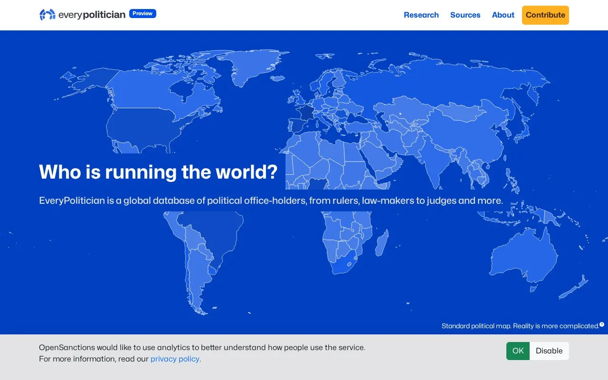The image size is (608, 380).
Task: Click the Preview badge
Action: pyautogui.click(x=142, y=13)
